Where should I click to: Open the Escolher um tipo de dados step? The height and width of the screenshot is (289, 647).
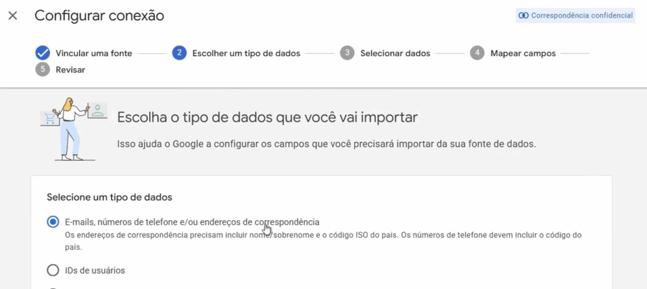click(246, 53)
